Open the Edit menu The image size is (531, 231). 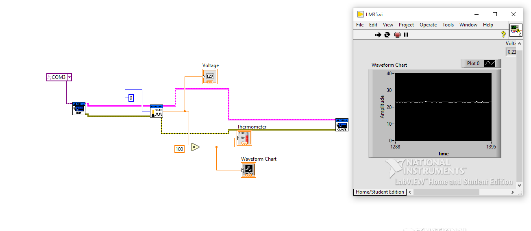click(373, 25)
